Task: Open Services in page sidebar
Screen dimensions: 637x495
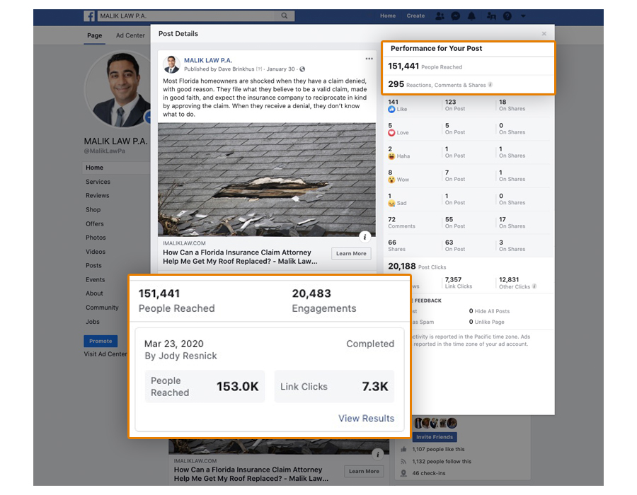Action: (98, 182)
